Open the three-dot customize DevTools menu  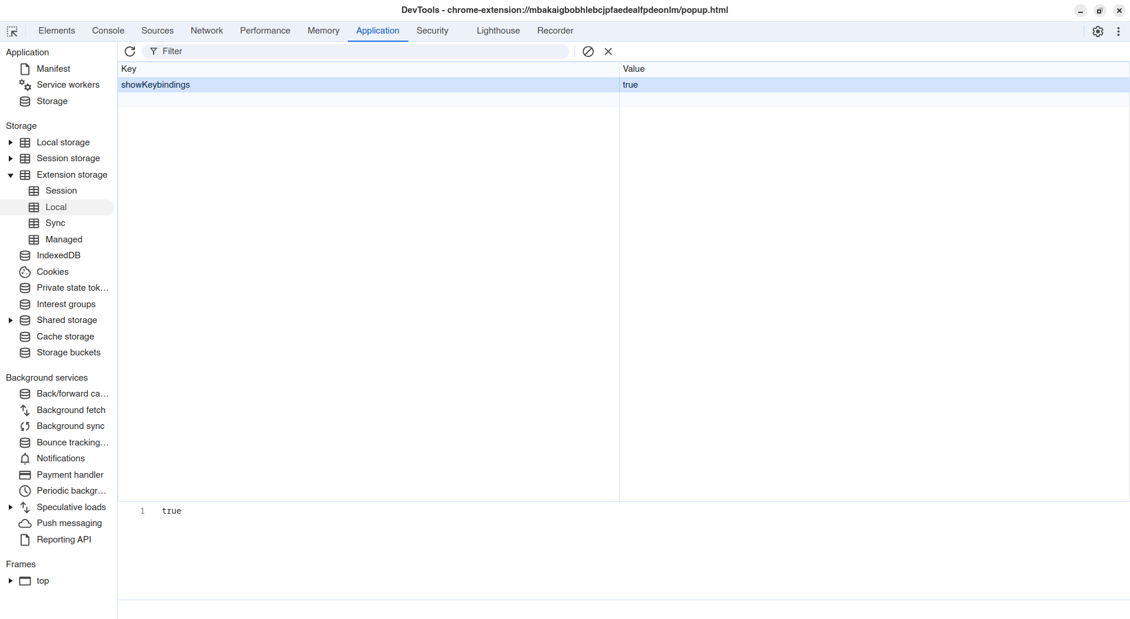point(1118,32)
